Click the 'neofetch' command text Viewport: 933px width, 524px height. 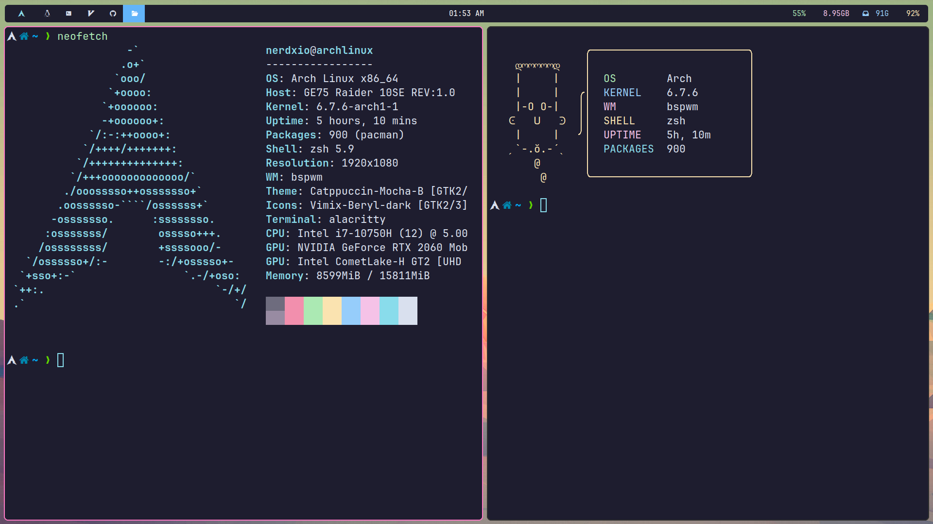pos(83,36)
